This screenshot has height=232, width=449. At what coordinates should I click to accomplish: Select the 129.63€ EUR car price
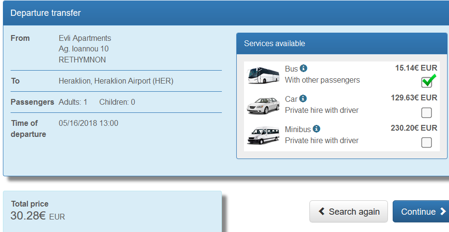414,98
